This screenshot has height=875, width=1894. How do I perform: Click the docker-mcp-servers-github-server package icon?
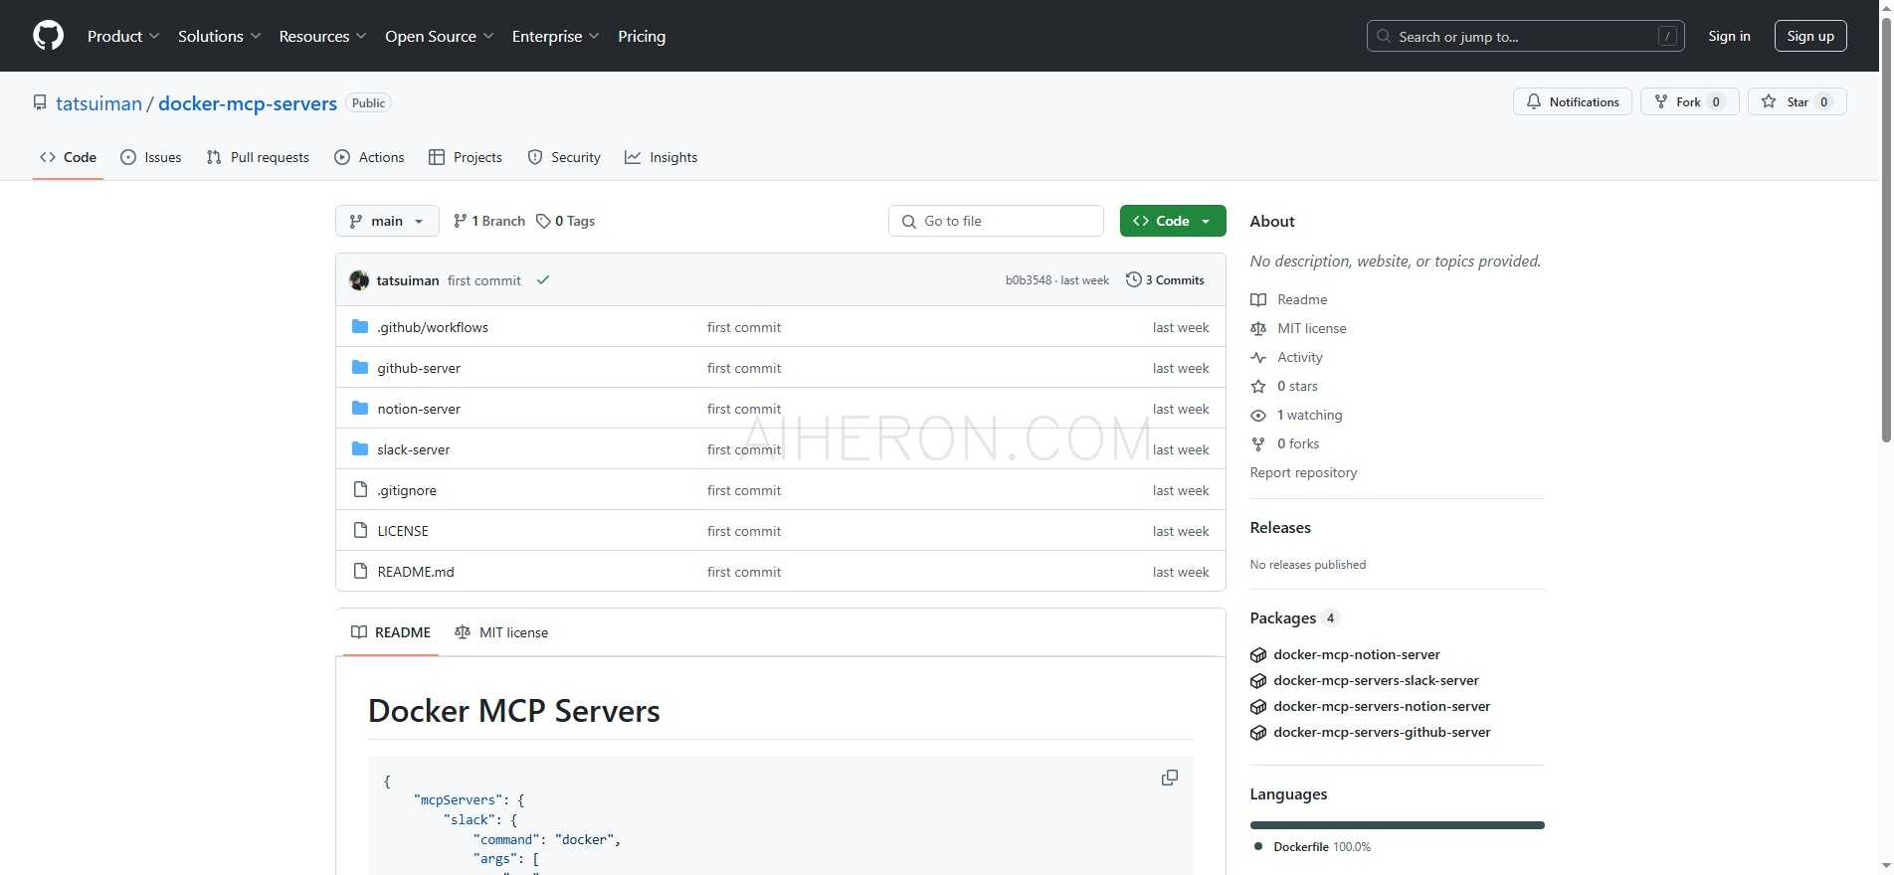[1258, 733]
